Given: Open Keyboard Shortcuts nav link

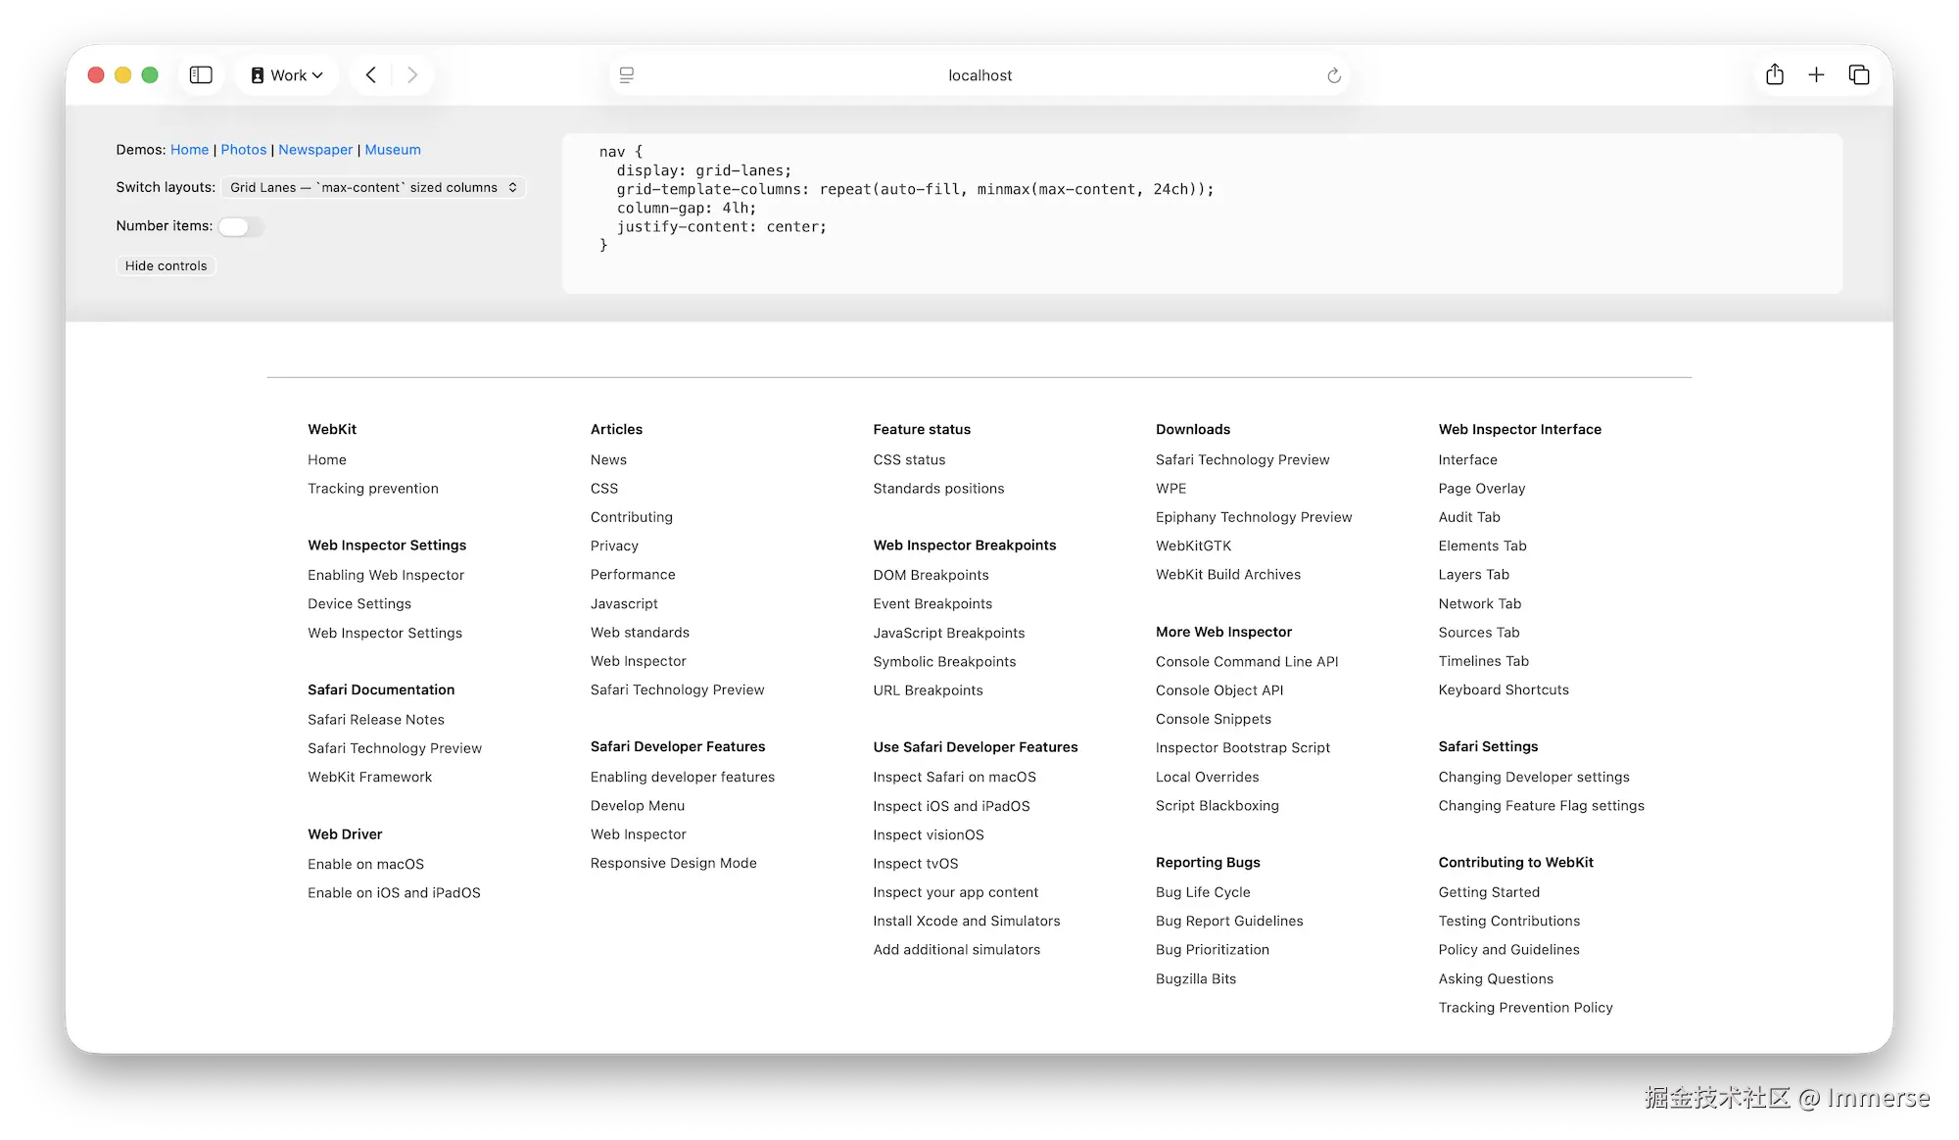Looking at the screenshot, I should (x=1503, y=690).
